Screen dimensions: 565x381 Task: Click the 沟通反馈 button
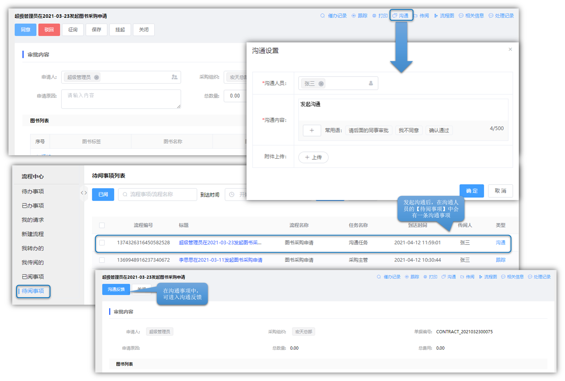(116, 289)
